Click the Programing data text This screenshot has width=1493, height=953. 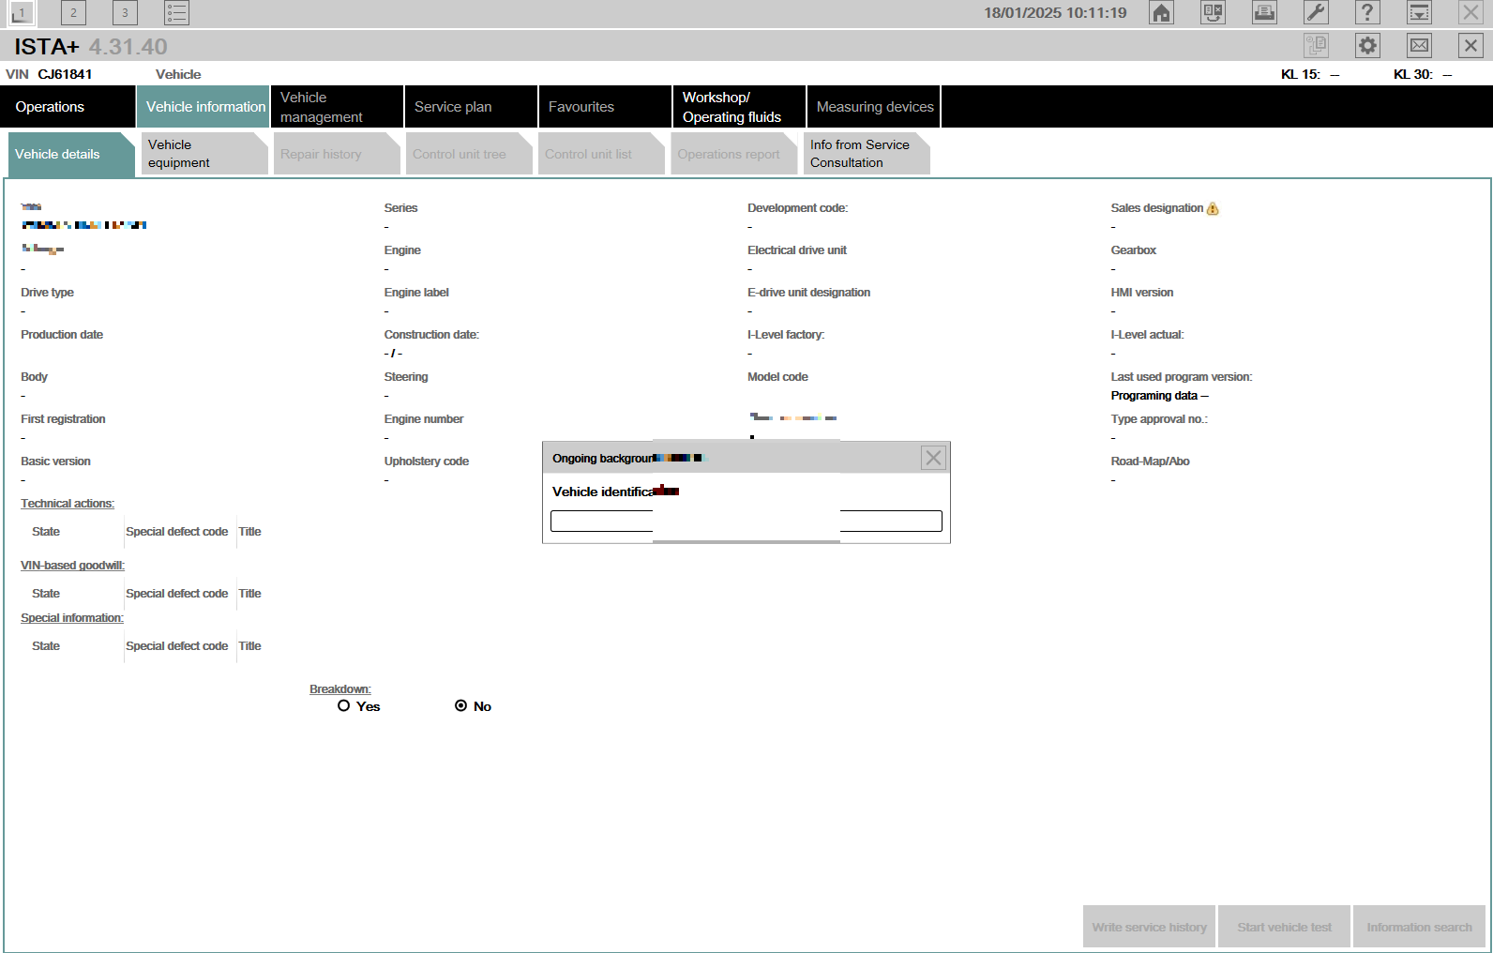tap(1159, 396)
